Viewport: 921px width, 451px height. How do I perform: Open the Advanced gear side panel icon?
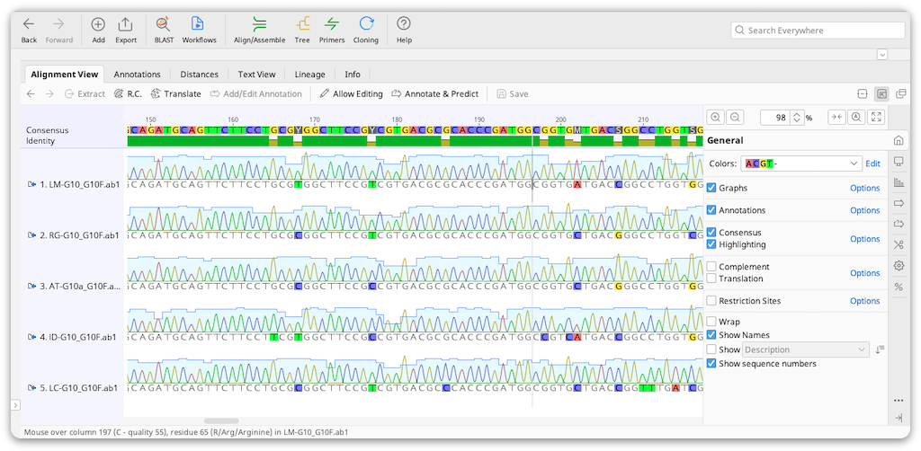click(x=899, y=266)
